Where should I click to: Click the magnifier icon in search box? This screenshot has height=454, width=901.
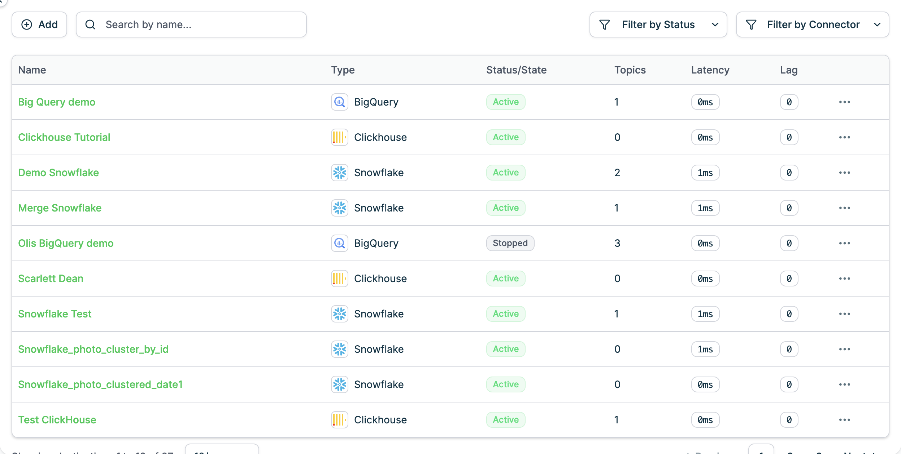tap(90, 25)
